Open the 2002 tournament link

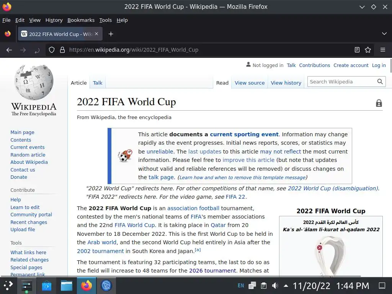click(x=100, y=251)
